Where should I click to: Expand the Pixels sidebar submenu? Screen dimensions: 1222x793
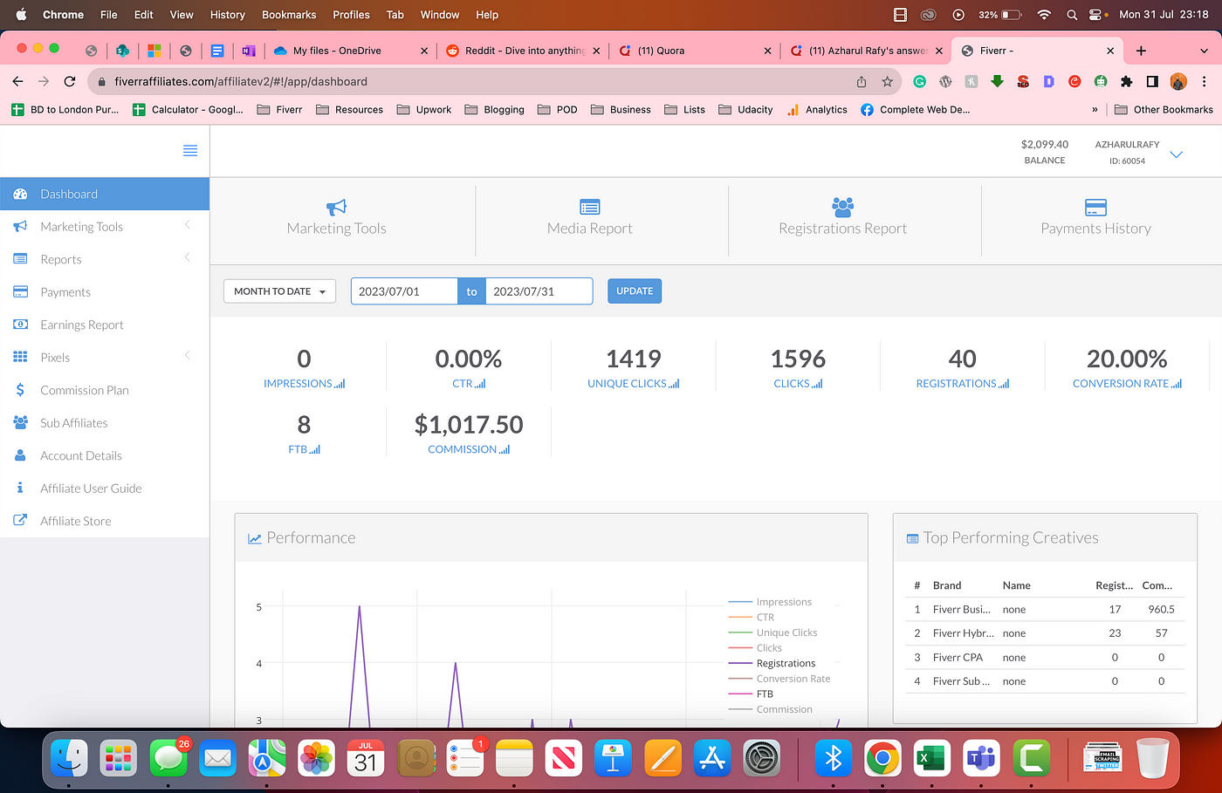pos(187,356)
